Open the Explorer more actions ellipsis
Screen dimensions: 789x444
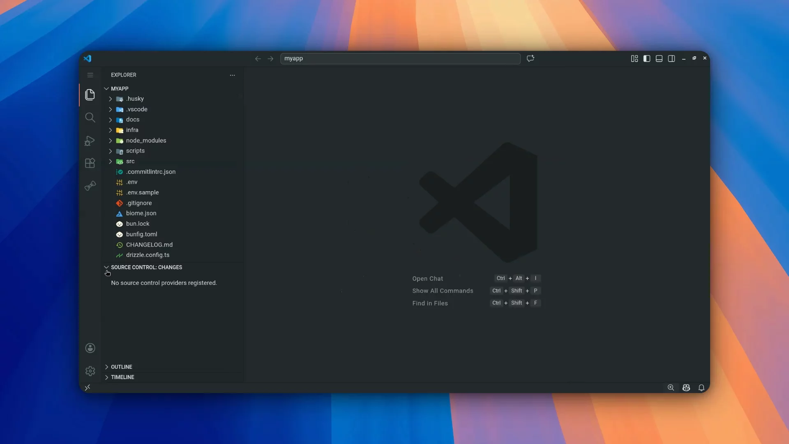click(x=233, y=75)
